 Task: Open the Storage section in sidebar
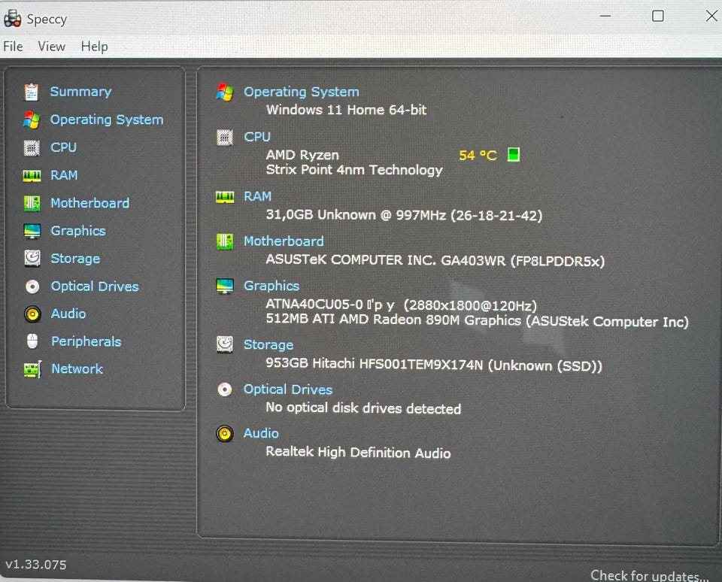(75, 259)
